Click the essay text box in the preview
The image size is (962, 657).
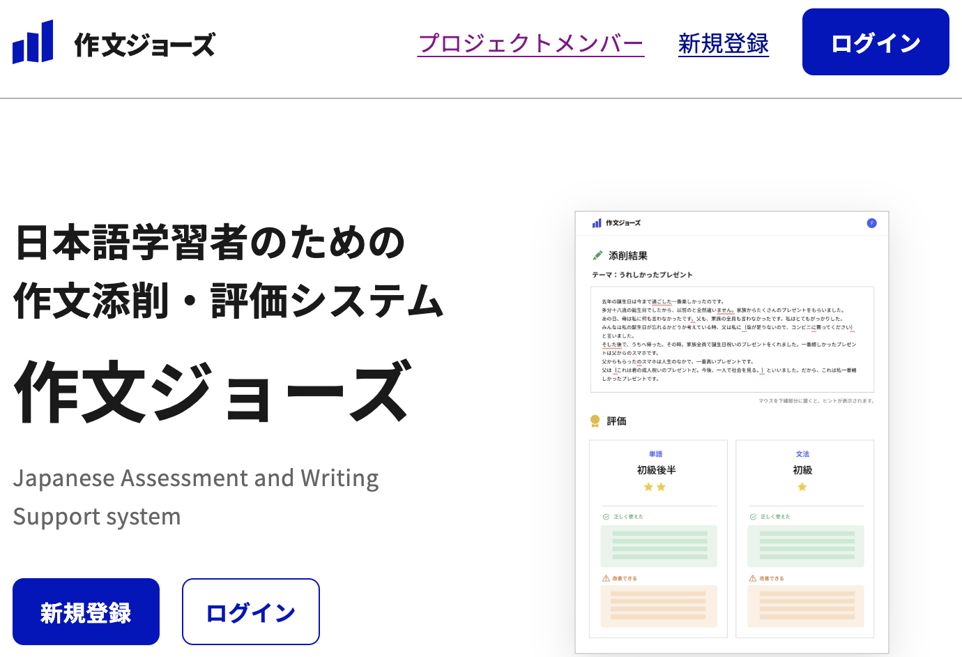click(x=732, y=340)
